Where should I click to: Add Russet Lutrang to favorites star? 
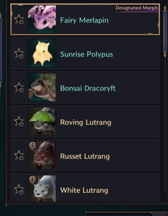19,155
